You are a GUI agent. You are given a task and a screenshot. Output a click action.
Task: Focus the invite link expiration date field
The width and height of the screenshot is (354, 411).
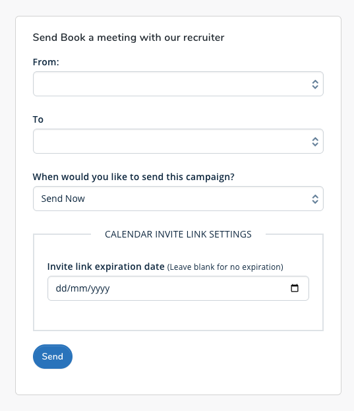click(x=178, y=288)
